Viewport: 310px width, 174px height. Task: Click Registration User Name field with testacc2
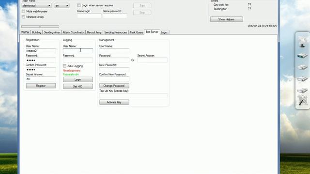(41, 51)
